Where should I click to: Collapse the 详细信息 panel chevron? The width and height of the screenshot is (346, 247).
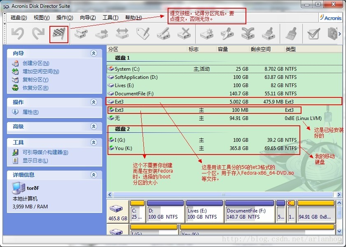click(x=94, y=175)
